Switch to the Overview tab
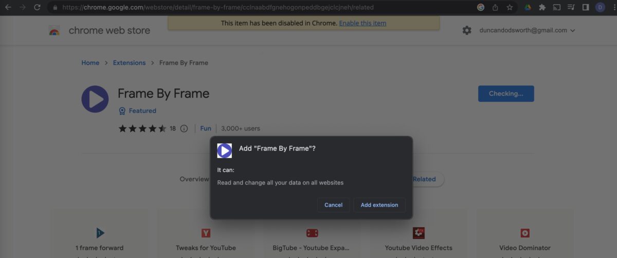Image resolution: width=617 pixels, height=258 pixels. pos(194,179)
